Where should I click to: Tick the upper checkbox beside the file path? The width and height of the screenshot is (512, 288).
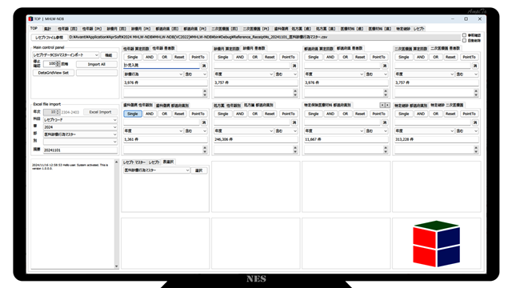[x=464, y=35]
